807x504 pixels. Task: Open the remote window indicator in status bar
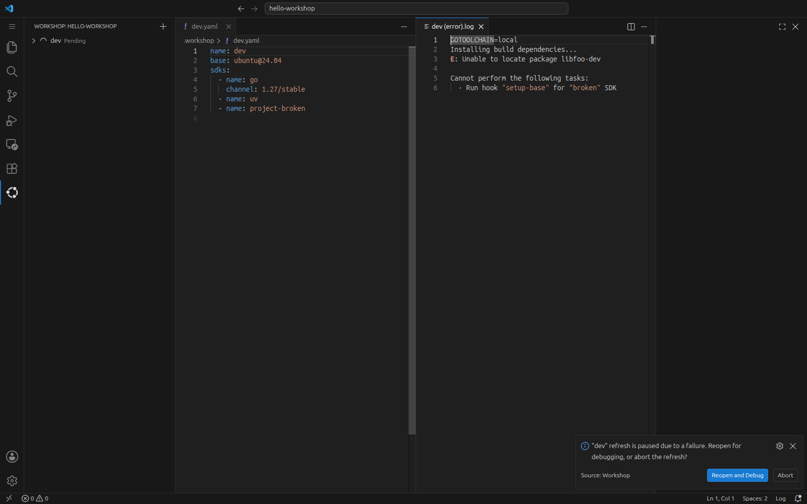(x=9, y=498)
